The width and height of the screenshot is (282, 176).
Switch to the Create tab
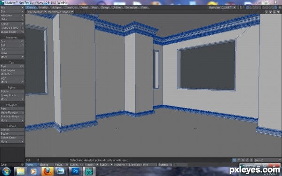[x=31, y=8]
